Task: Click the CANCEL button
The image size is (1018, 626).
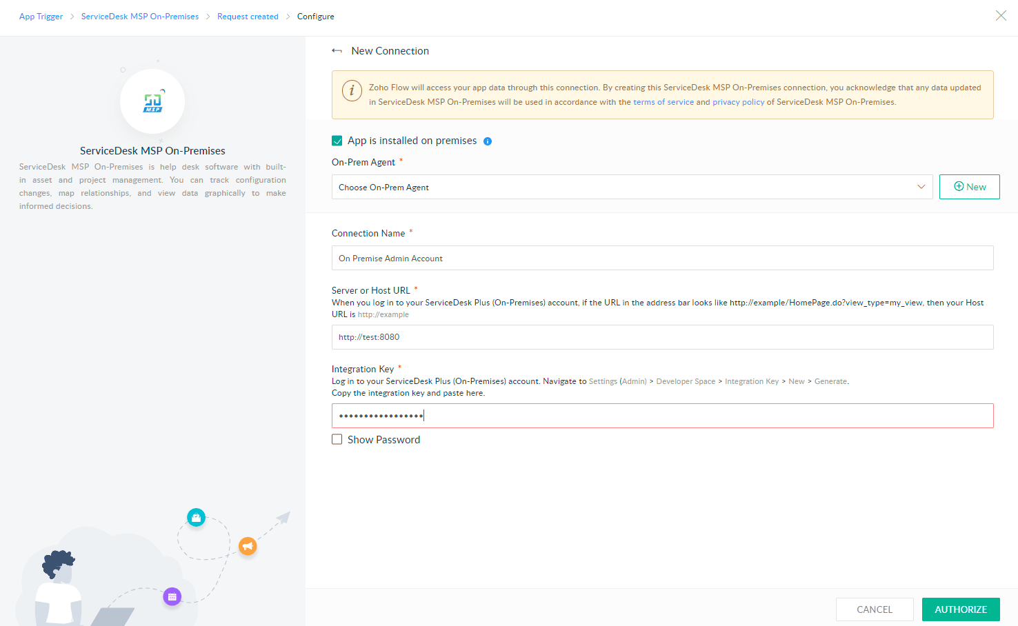Action: (874, 609)
